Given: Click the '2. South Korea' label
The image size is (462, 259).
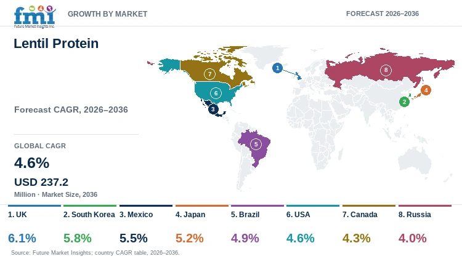Looking at the screenshot, I should [x=89, y=215].
